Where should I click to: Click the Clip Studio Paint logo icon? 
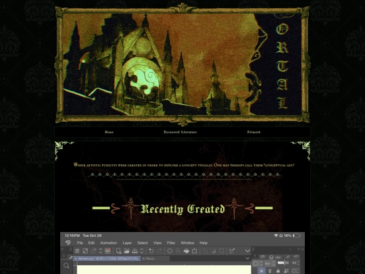[68, 243]
